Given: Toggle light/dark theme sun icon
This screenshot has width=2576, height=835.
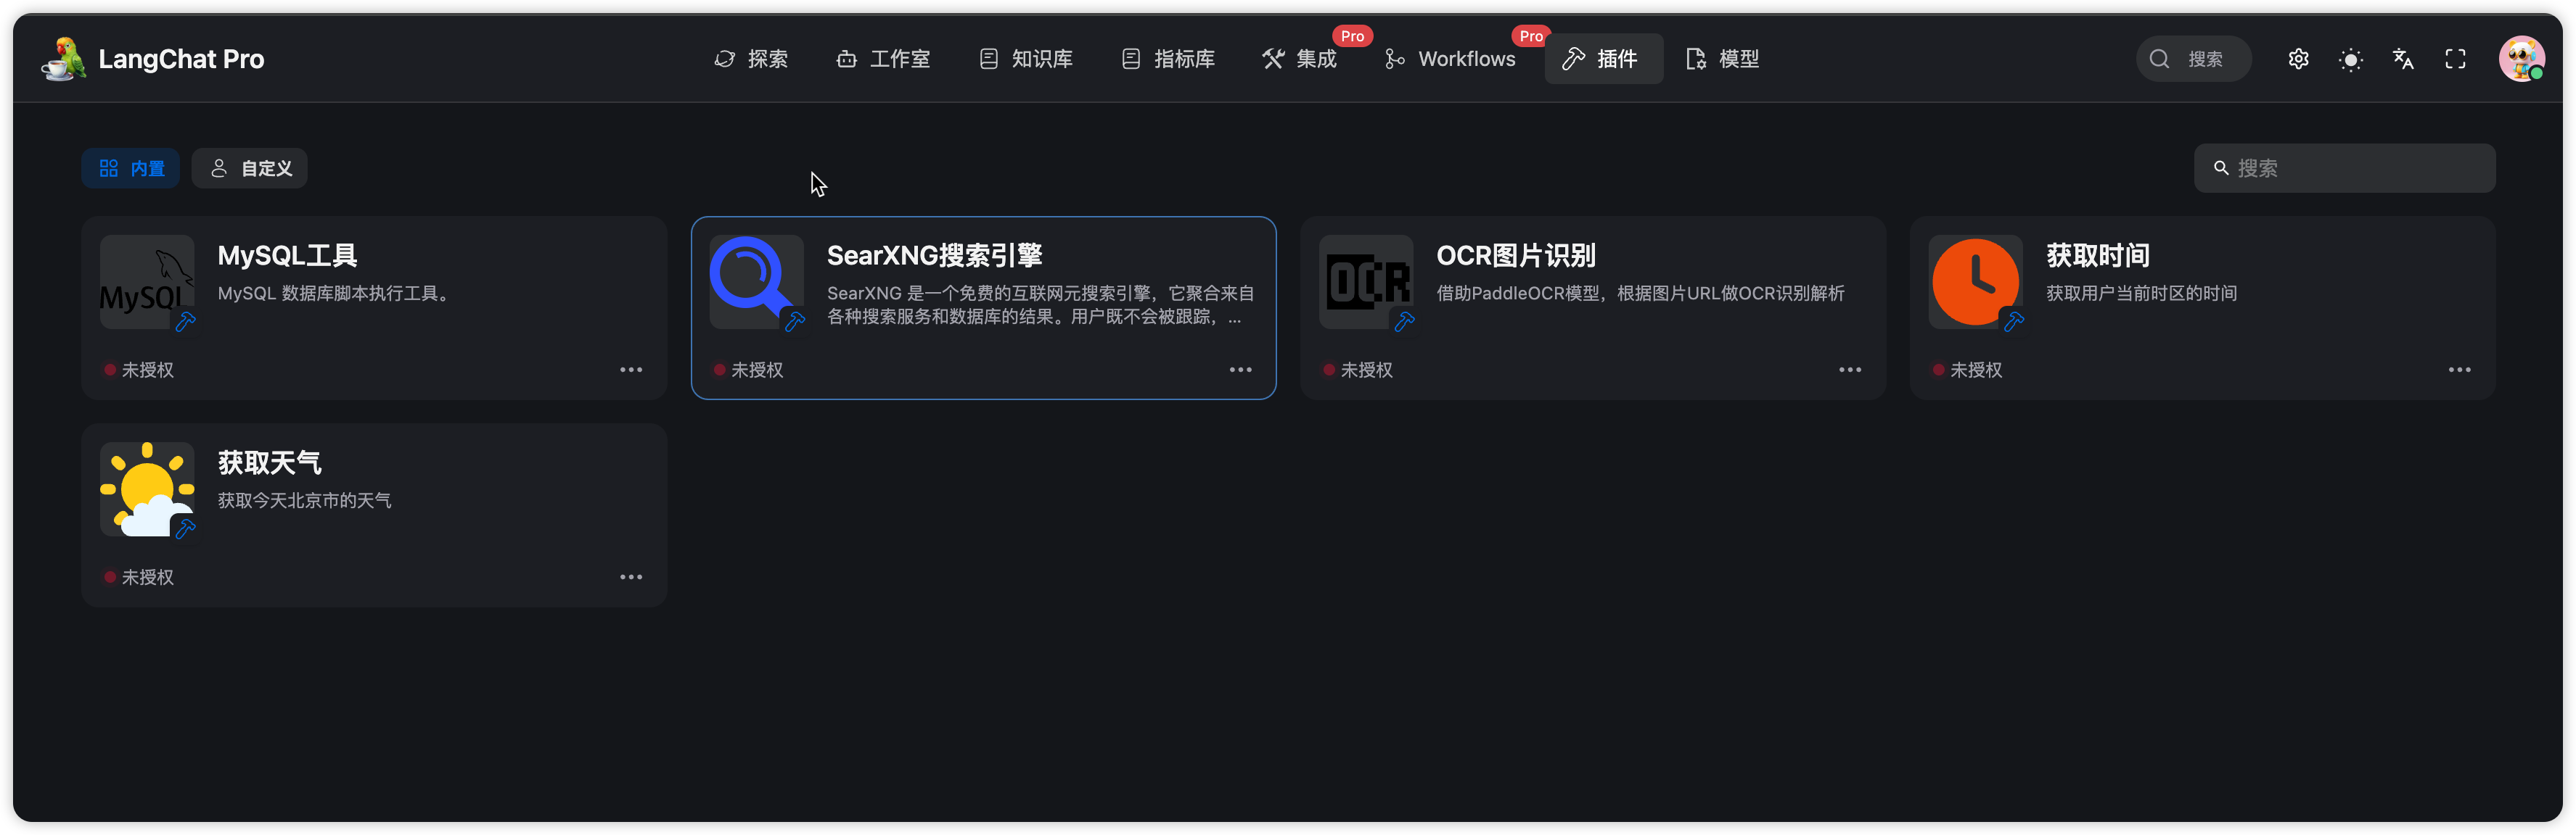Looking at the screenshot, I should 2350,59.
